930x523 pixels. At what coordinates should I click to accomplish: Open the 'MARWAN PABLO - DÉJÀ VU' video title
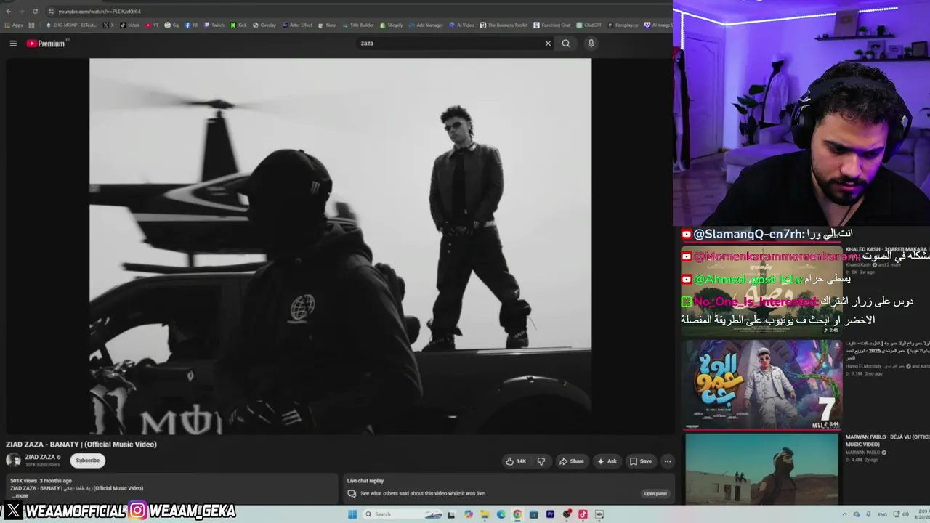pyautogui.click(x=887, y=440)
